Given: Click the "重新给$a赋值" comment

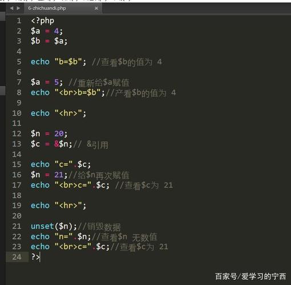Looking at the screenshot, I should click(99, 83).
